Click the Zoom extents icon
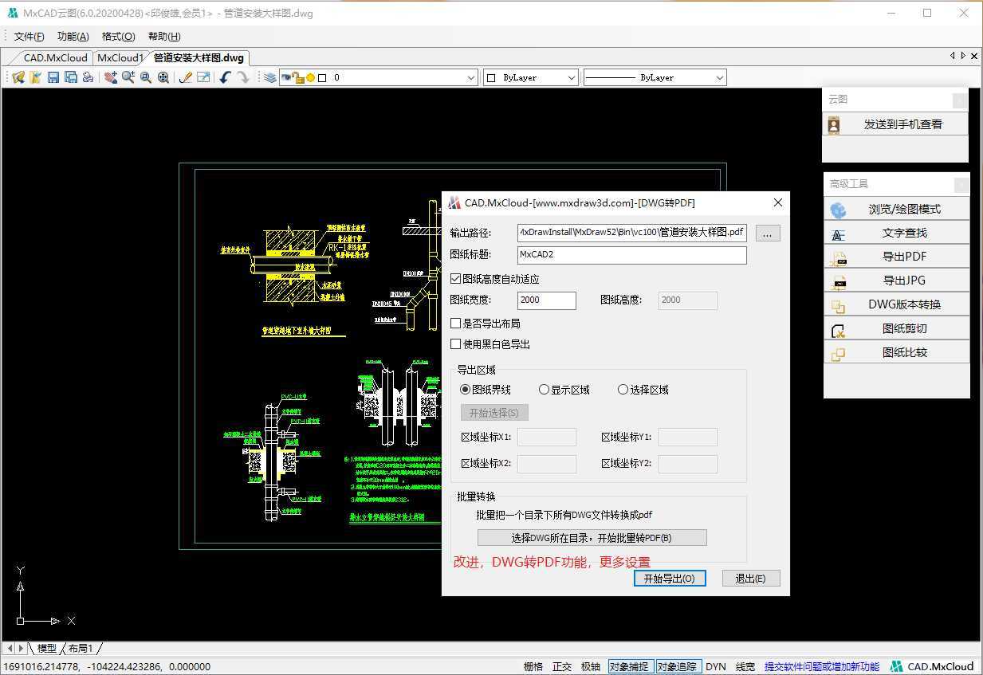The width and height of the screenshot is (983, 675). pos(163,77)
